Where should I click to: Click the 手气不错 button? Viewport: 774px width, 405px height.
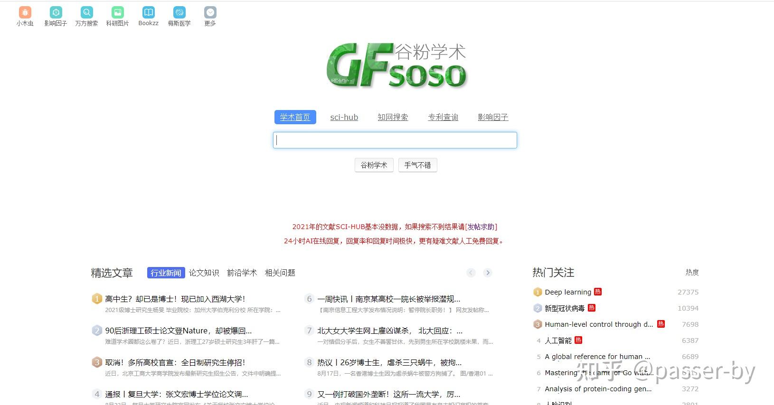418,165
